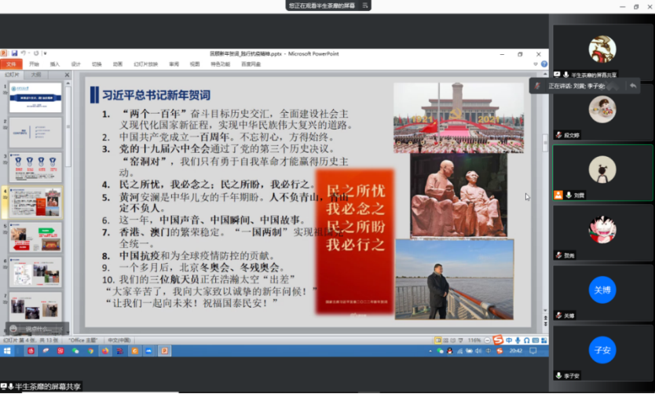
Task: Click the 子安 participant avatar
Action: click(602, 350)
